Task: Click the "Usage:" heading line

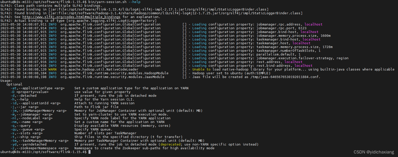Action: [x=6, y=81]
